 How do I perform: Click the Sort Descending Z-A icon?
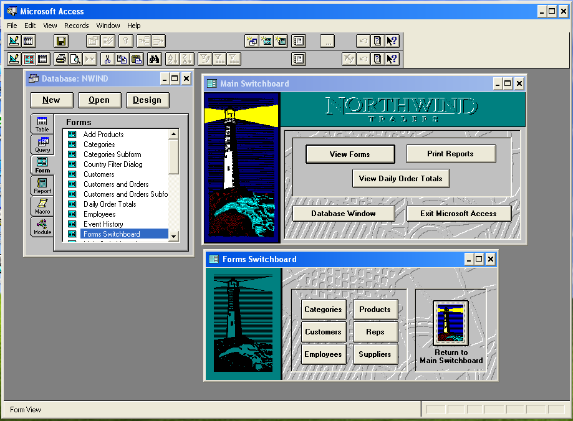(x=186, y=59)
